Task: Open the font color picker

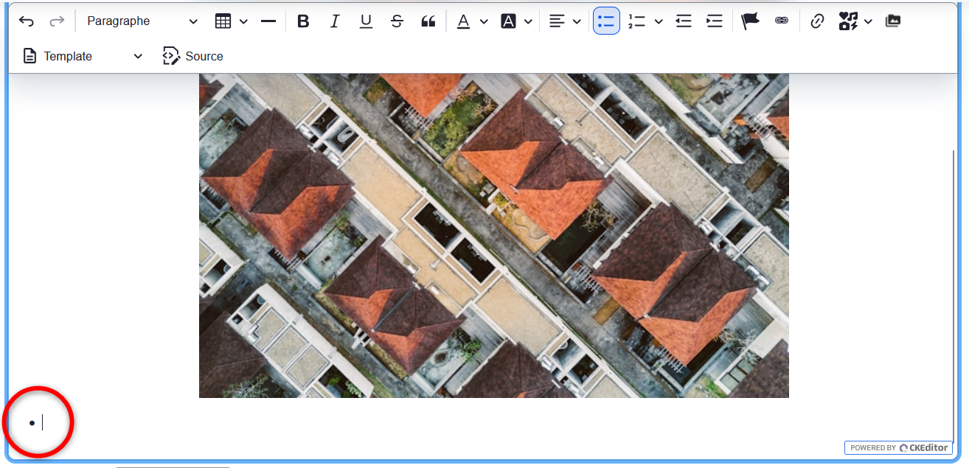Action: 463,21
